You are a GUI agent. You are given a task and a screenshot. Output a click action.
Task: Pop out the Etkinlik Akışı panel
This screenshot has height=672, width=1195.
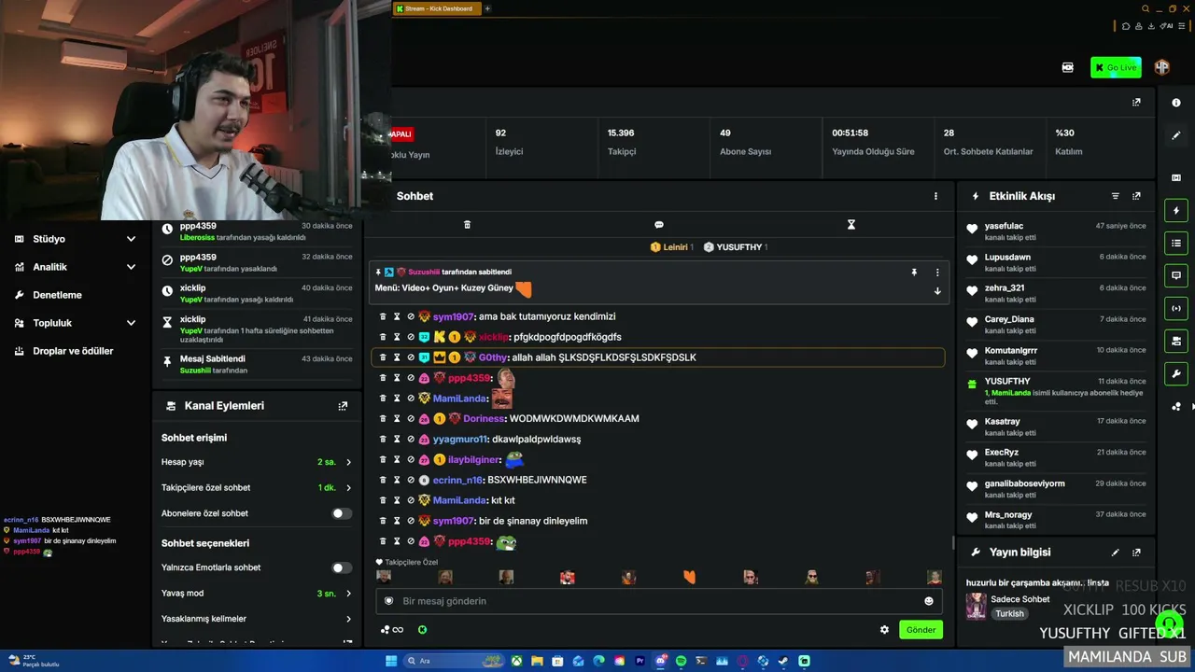[1136, 196]
